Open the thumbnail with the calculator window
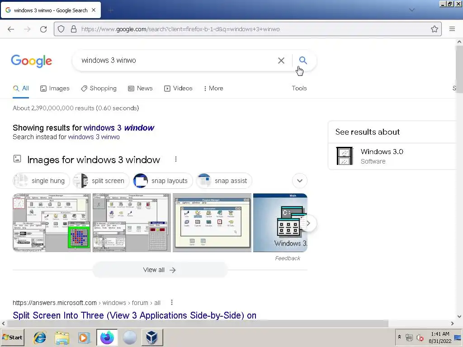 click(x=132, y=223)
